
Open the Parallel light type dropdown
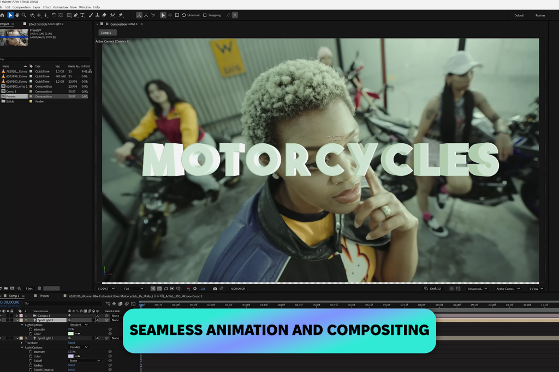(79, 347)
